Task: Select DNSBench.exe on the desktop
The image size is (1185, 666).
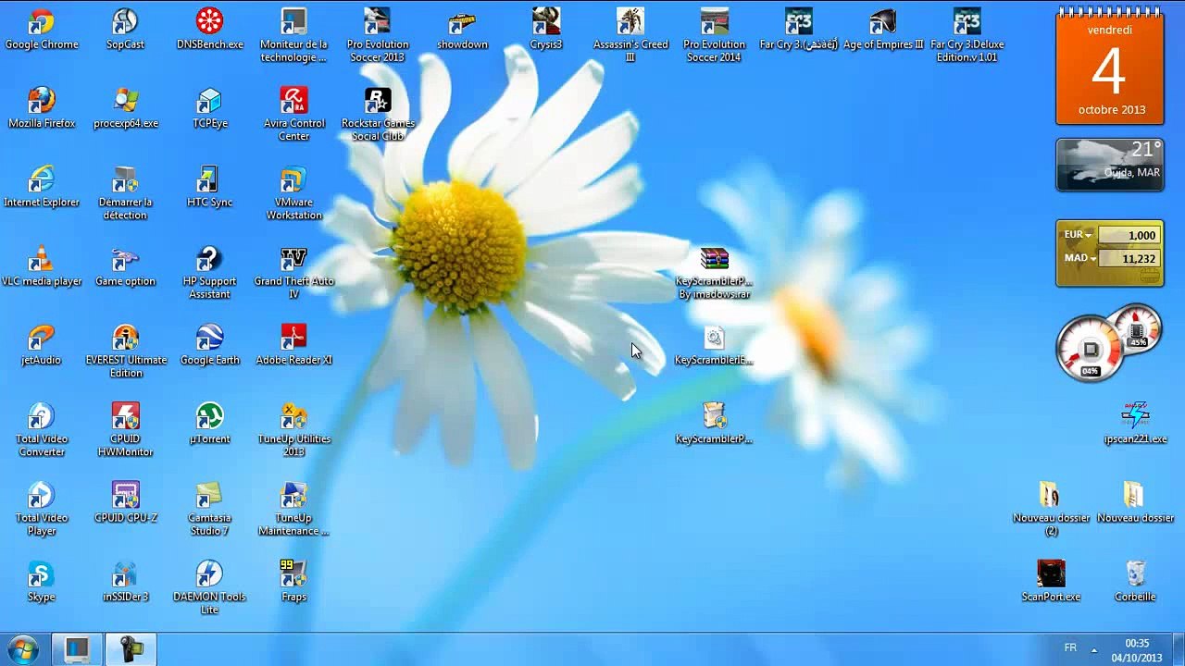Action: 209,29
